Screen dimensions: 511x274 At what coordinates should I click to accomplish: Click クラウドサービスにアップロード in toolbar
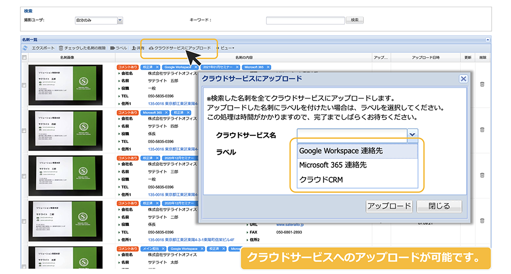(x=179, y=48)
